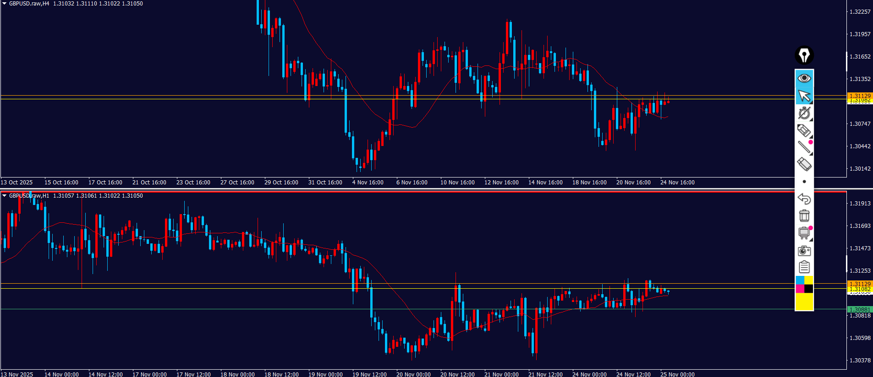
Task: Click the clipboard icon
Action: [x=804, y=267]
